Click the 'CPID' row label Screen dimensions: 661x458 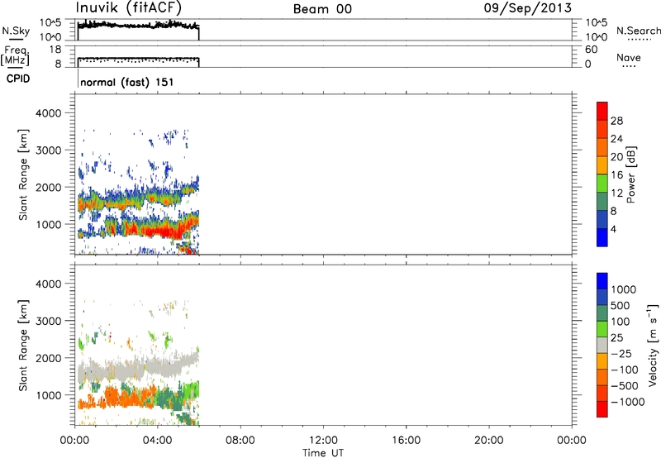coord(18,79)
